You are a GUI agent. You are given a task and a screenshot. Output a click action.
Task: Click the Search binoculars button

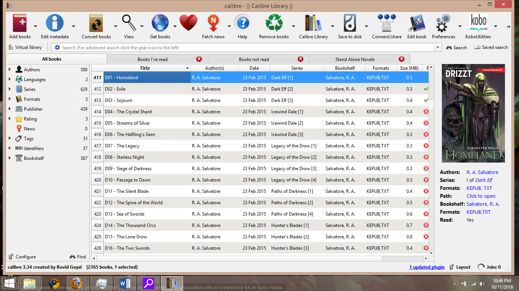point(456,47)
